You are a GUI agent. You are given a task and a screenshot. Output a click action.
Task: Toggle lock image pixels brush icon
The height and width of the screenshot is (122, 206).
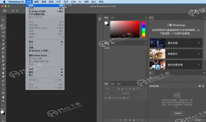113,98
